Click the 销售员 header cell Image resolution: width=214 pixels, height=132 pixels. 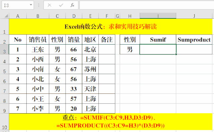(x=38, y=40)
